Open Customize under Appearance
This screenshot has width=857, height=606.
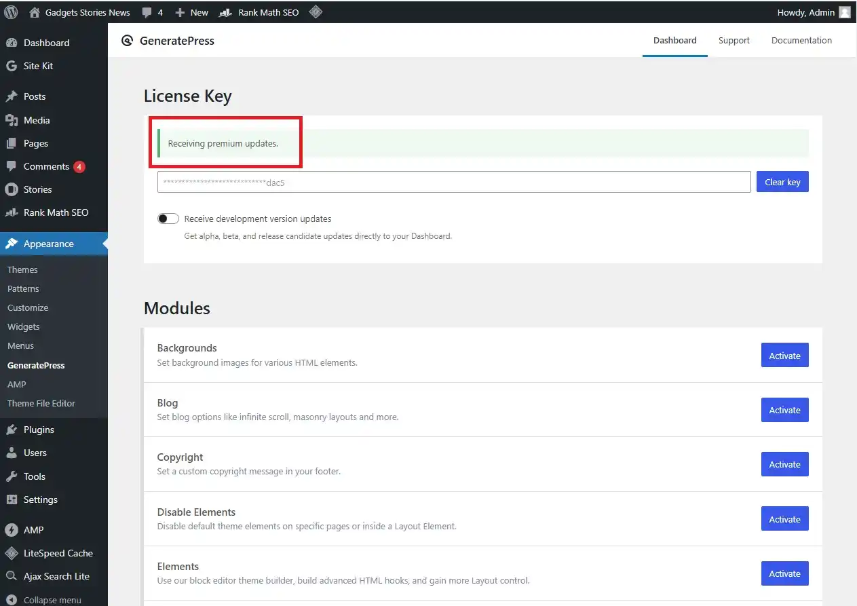tap(28, 307)
